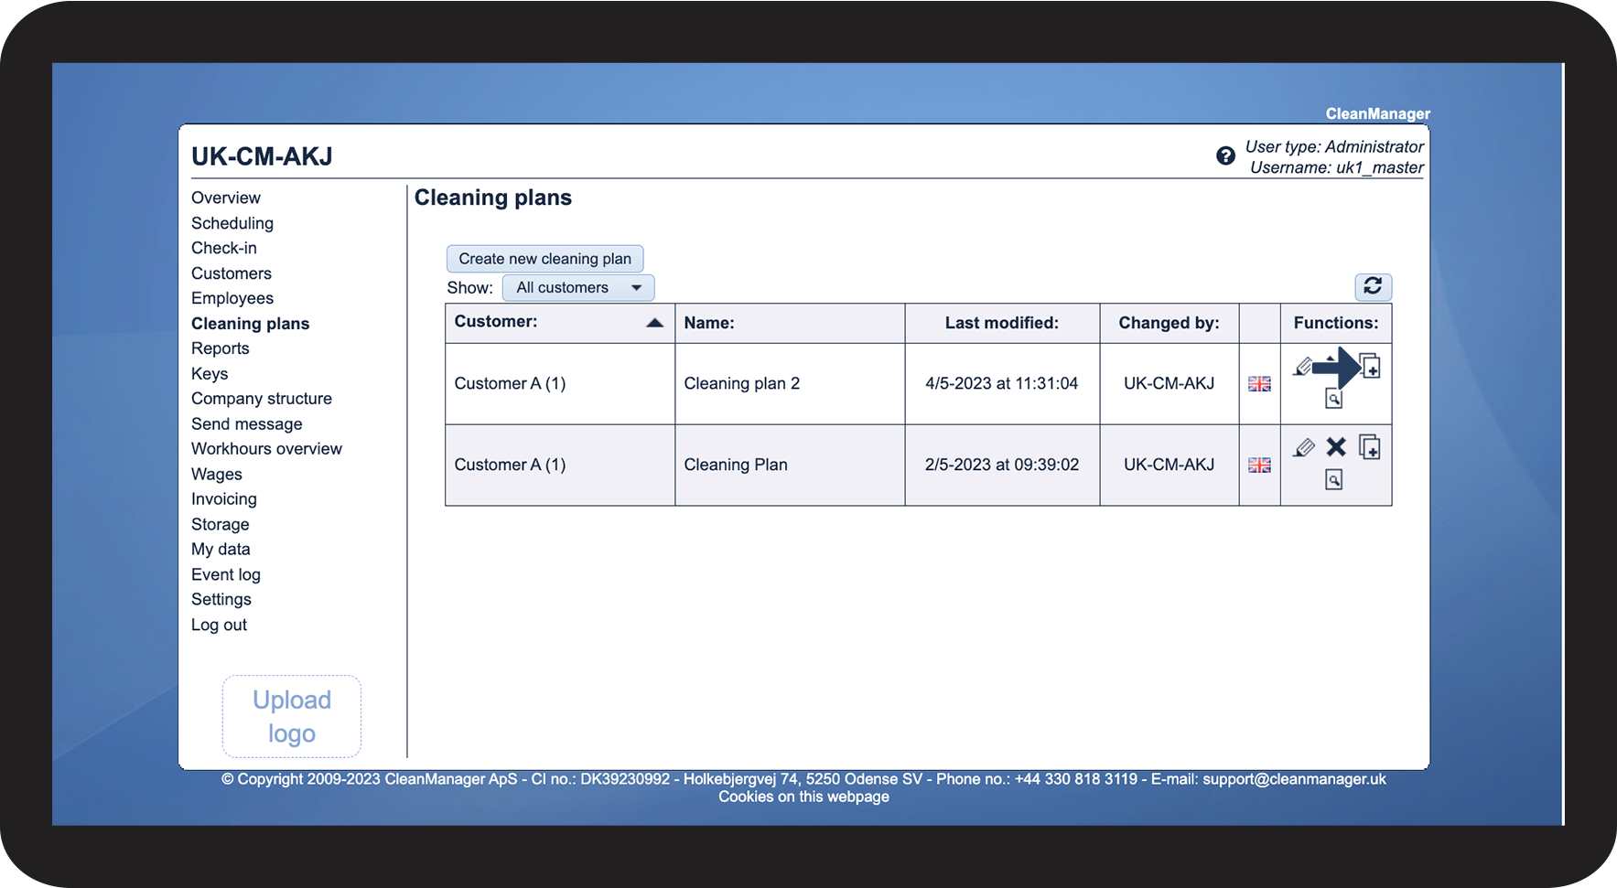Click Create new cleaning plan button
This screenshot has width=1617, height=888.
coord(544,259)
